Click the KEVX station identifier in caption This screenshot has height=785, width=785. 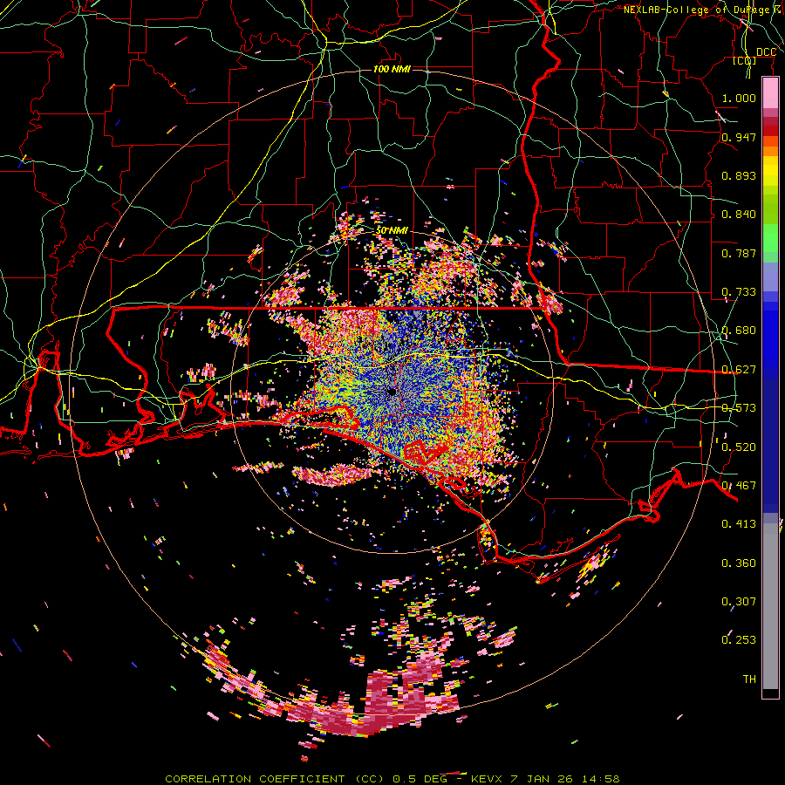click(488, 779)
